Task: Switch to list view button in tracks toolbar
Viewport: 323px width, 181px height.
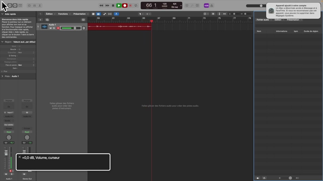Action: [x=98, y=14]
